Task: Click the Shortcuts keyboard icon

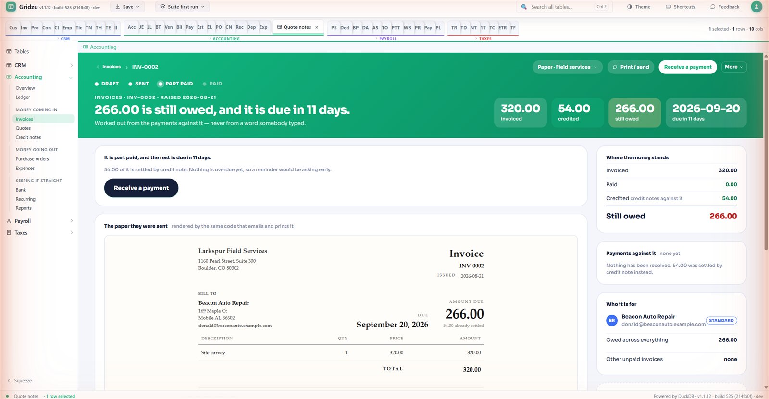Action: 668,7
